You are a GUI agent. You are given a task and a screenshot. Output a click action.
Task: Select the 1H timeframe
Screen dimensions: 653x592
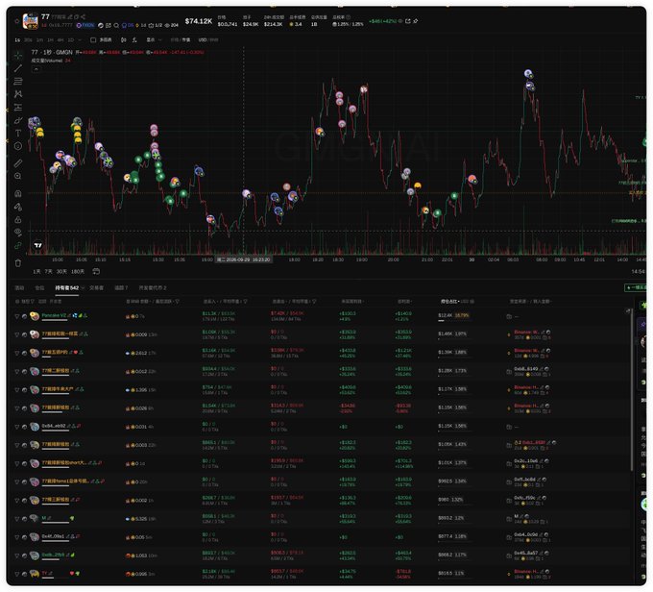click(50, 40)
